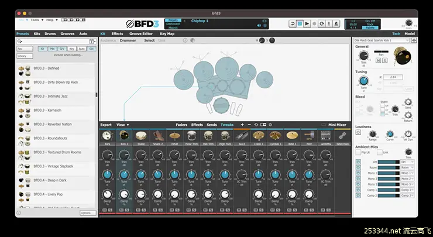The image size is (433, 237).
Task: Toggle the Room ambient mic power button
Action: click(358, 167)
